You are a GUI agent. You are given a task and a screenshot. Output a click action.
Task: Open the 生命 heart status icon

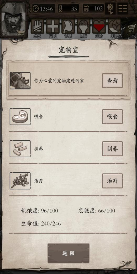point(99,26)
